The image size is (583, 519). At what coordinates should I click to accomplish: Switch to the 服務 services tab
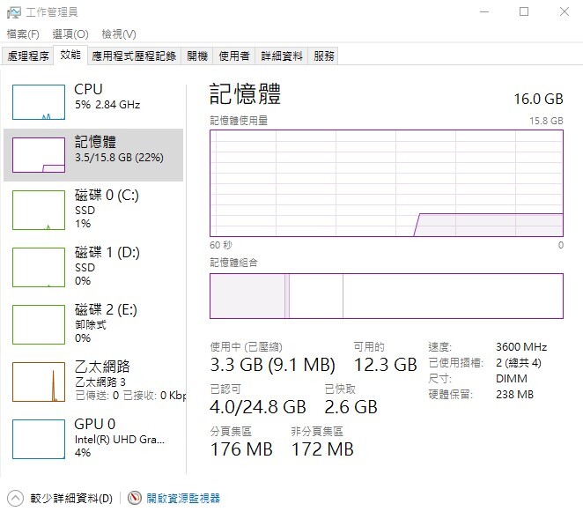[324, 56]
